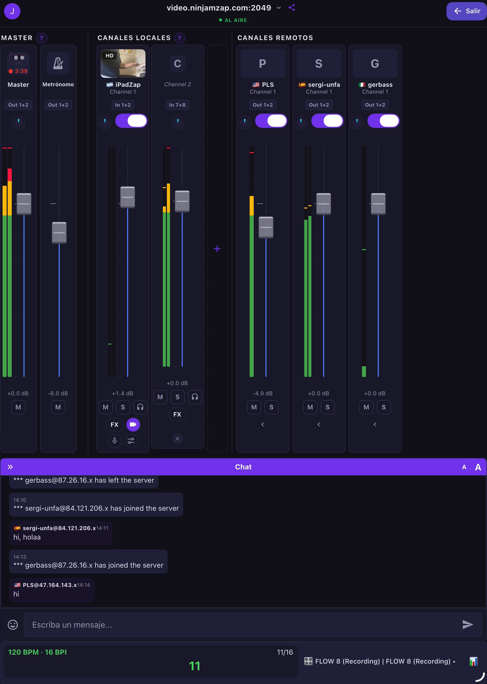Click the share icon next to server address

tap(292, 8)
